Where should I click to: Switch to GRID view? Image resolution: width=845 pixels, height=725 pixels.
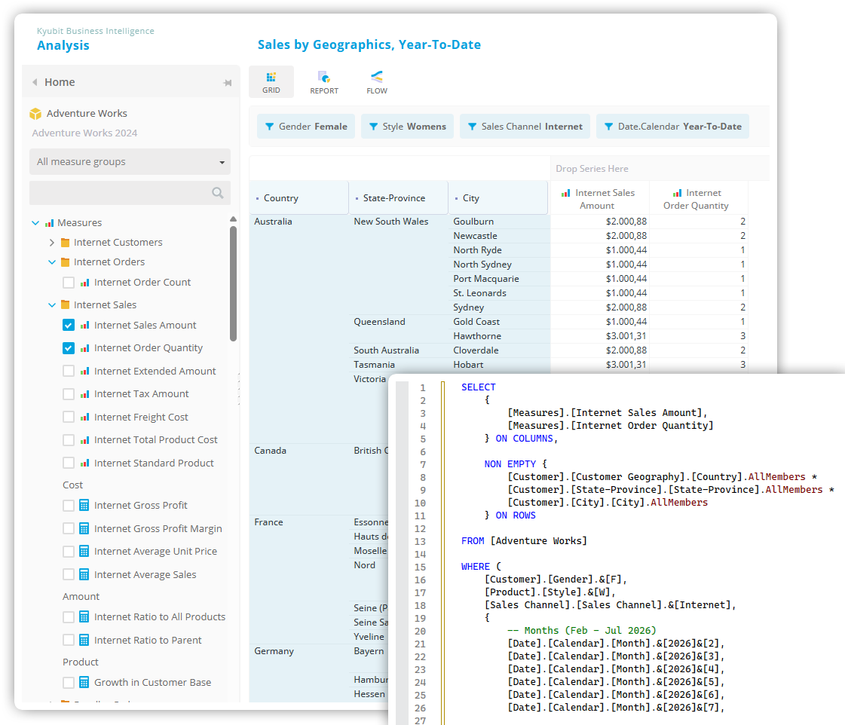click(x=271, y=82)
